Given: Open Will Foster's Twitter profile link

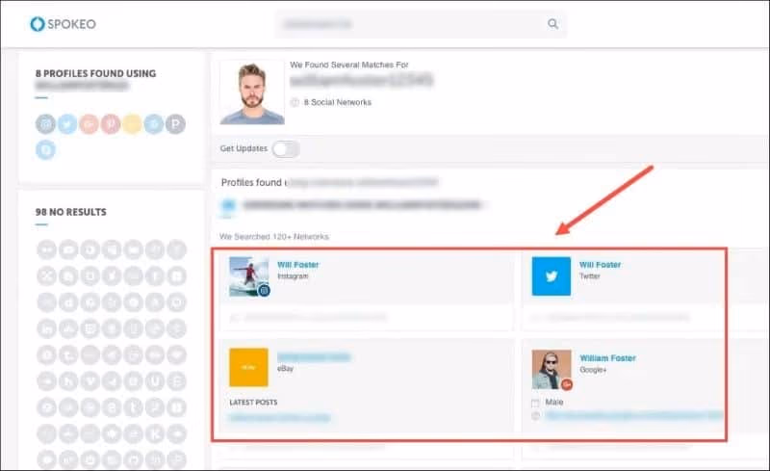Looking at the screenshot, I should 600,265.
